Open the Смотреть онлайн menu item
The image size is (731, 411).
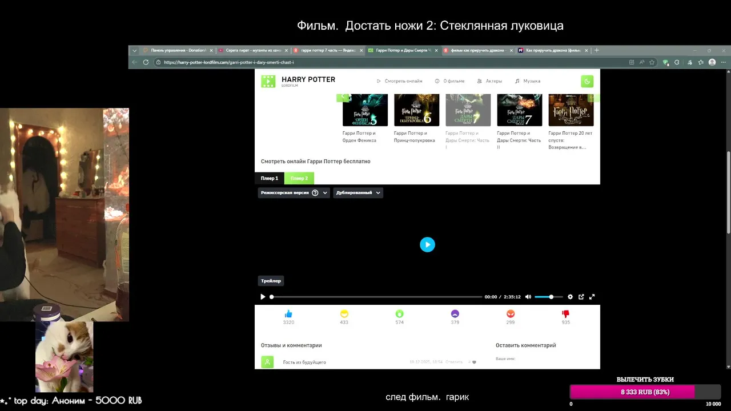pos(399,81)
